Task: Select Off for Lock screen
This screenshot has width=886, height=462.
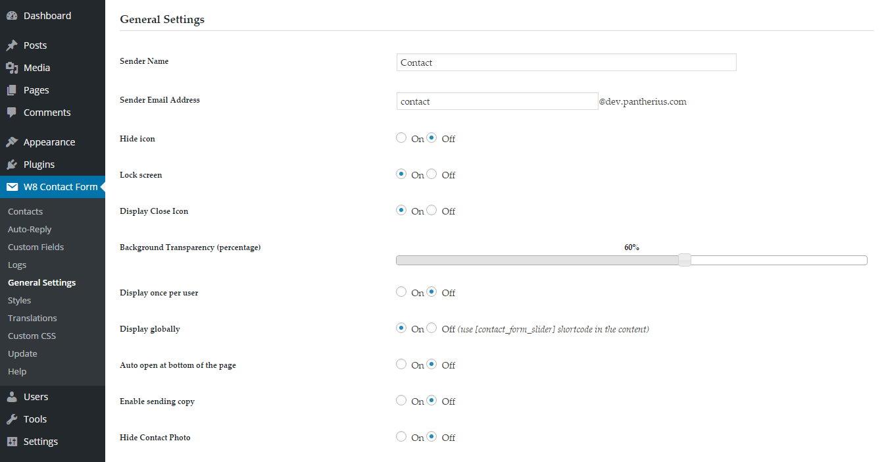Action: 431,174
